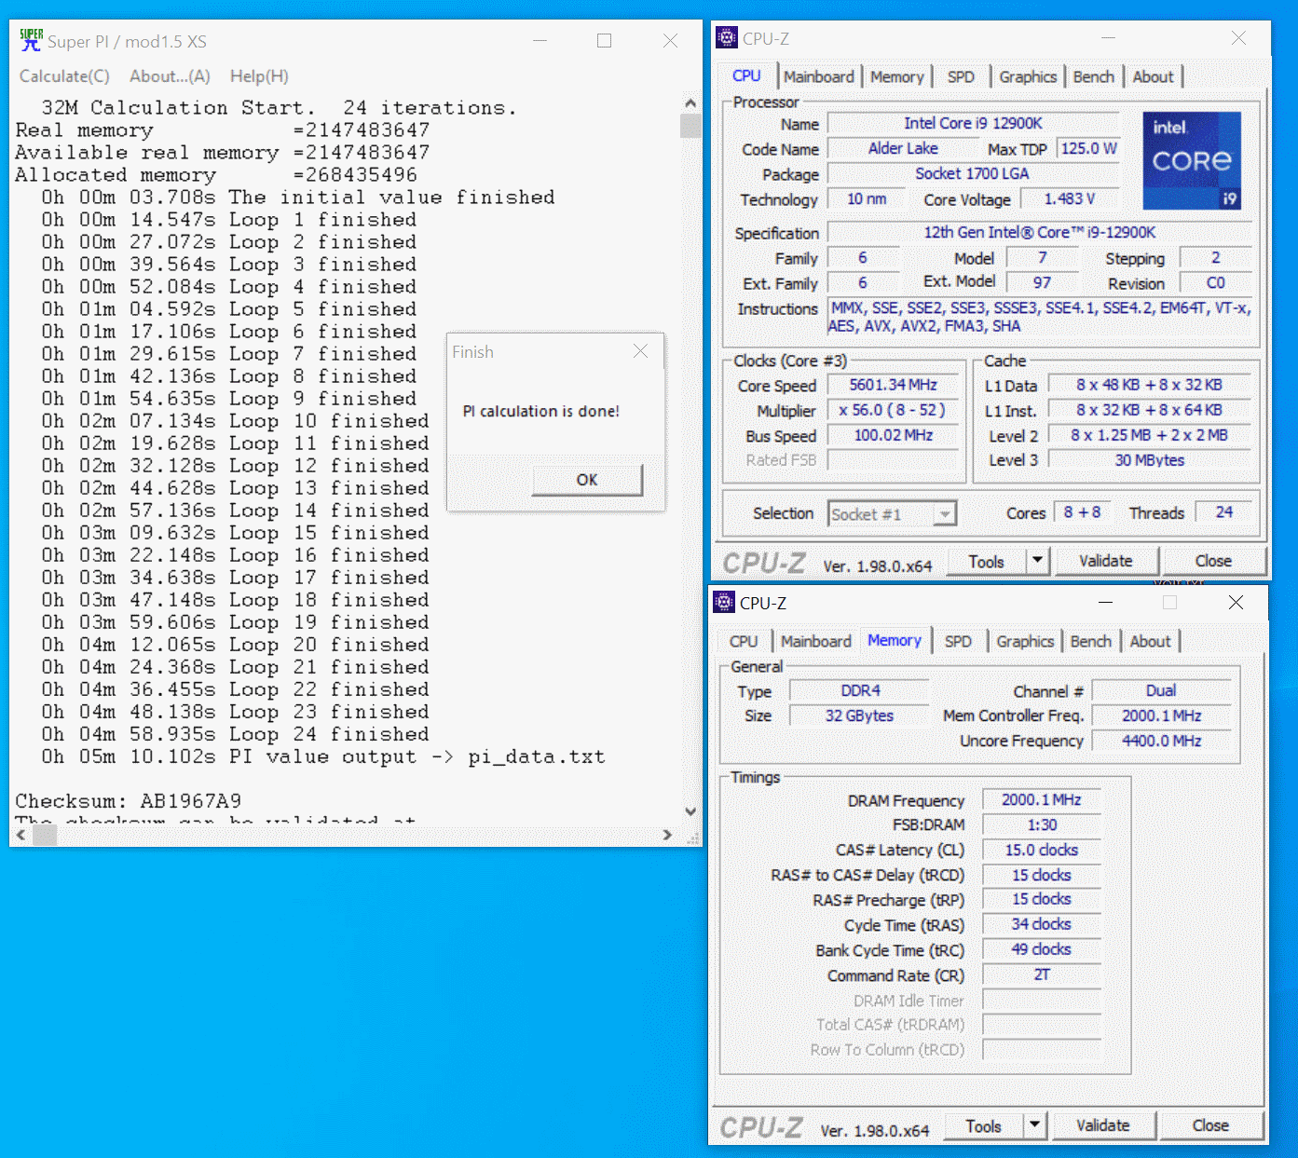Click the Package value Socket 1700 LGA
The image size is (1298, 1158).
973,173
